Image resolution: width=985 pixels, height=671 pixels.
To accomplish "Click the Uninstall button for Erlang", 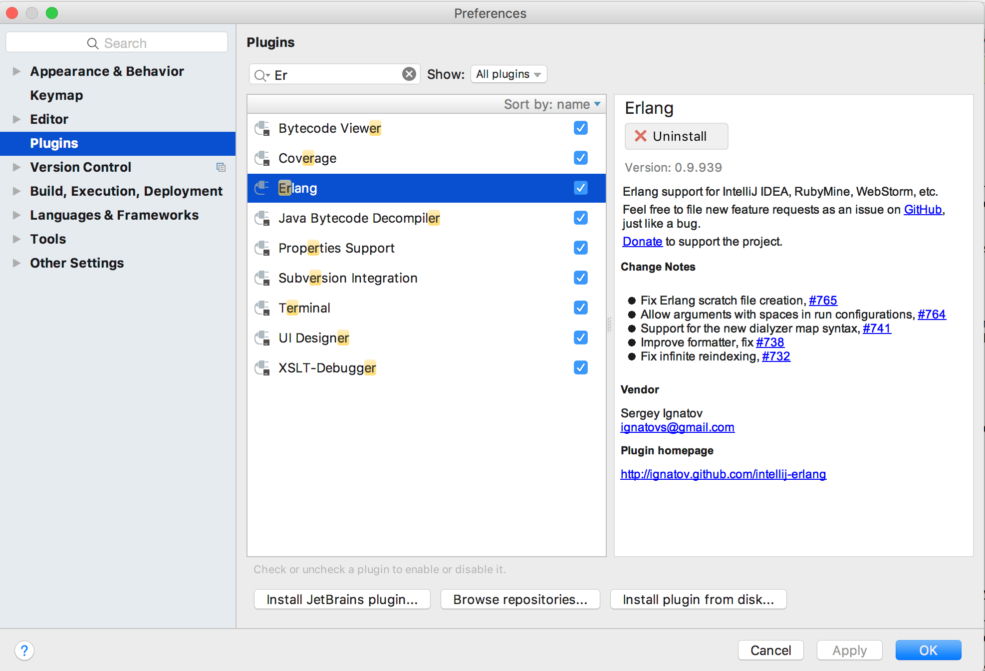I will coord(676,136).
